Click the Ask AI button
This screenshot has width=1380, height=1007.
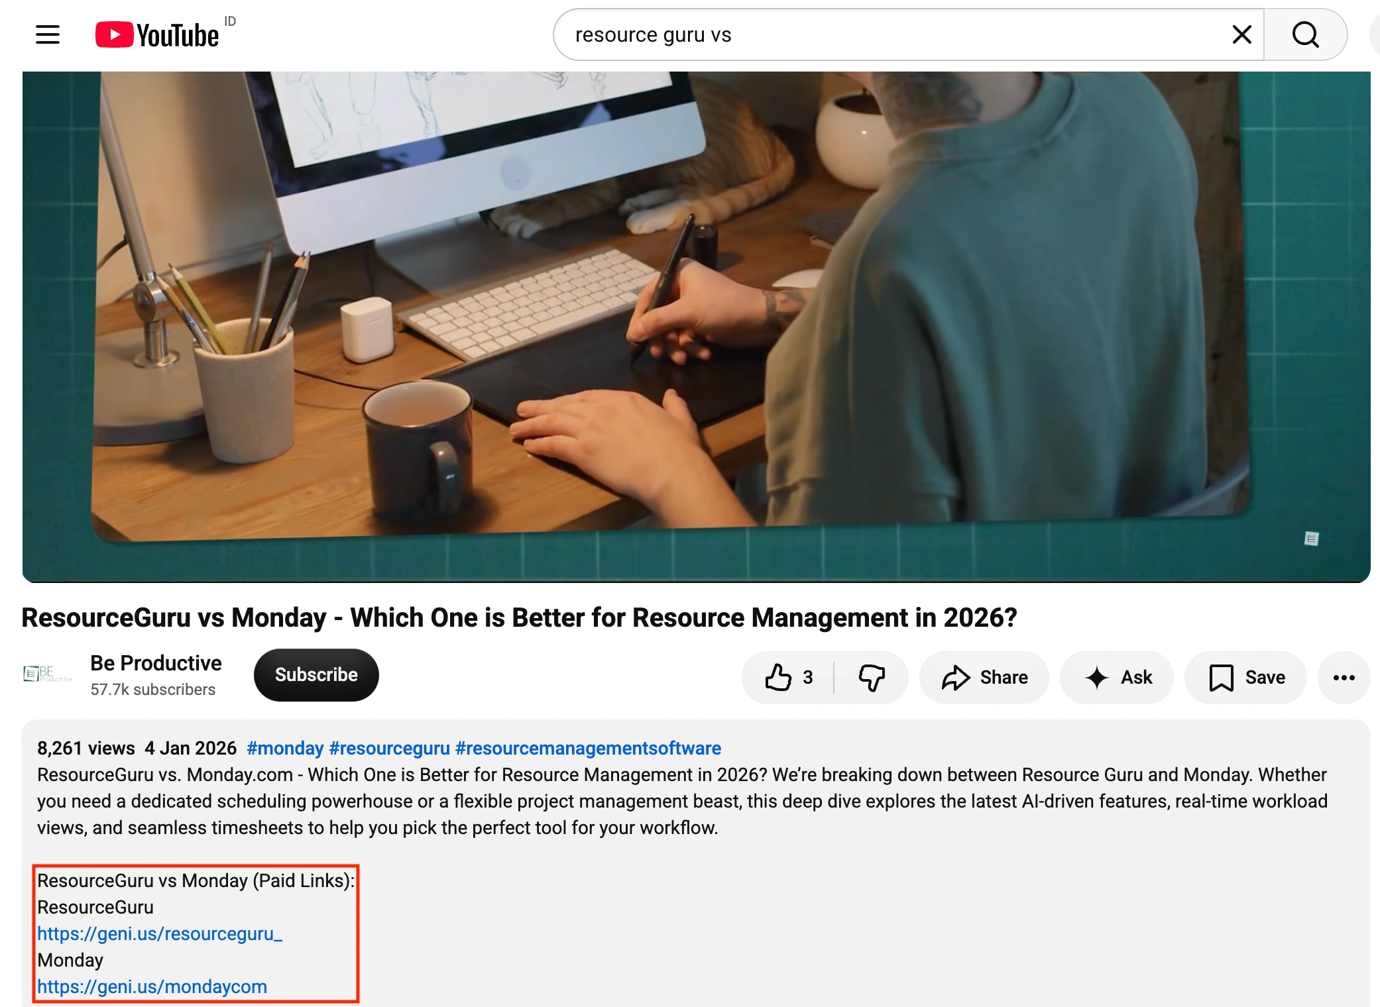(x=1117, y=677)
